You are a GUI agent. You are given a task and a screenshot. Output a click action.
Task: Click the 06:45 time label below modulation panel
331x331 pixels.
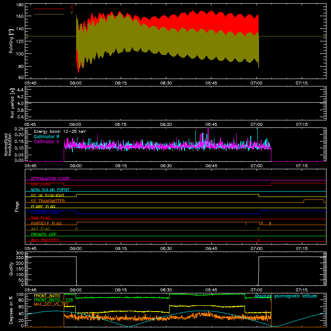[x=211, y=166]
